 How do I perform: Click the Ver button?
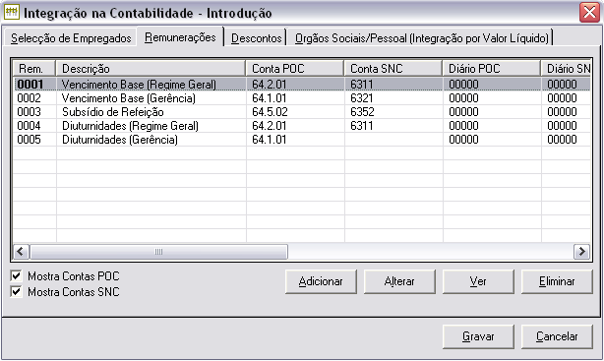478,281
